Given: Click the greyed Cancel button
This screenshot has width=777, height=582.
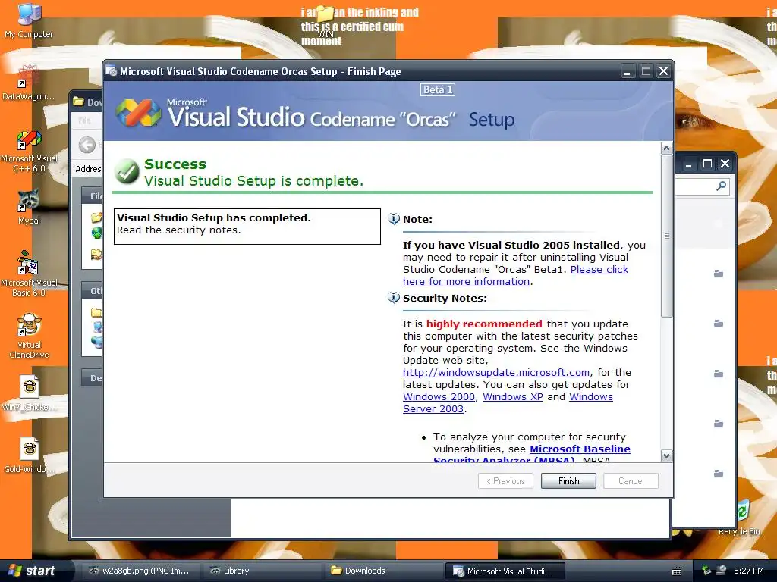Looking at the screenshot, I should pos(631,481).
